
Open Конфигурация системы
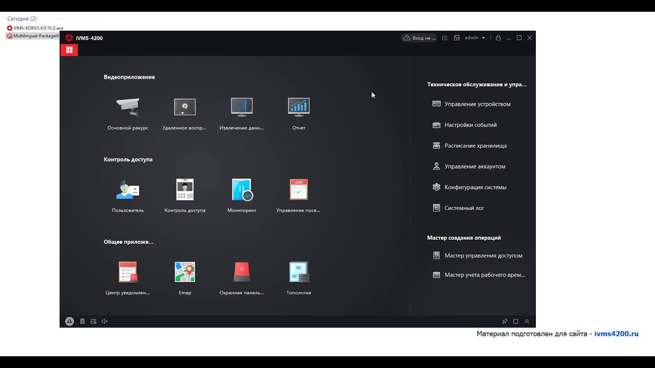(x=469, y=187)
